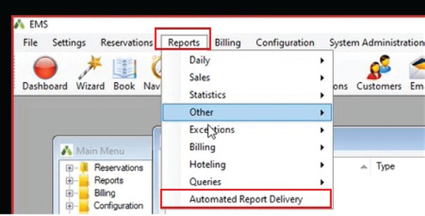
Task: Click the Main Menu window logo icon
Action: point(67,150)
